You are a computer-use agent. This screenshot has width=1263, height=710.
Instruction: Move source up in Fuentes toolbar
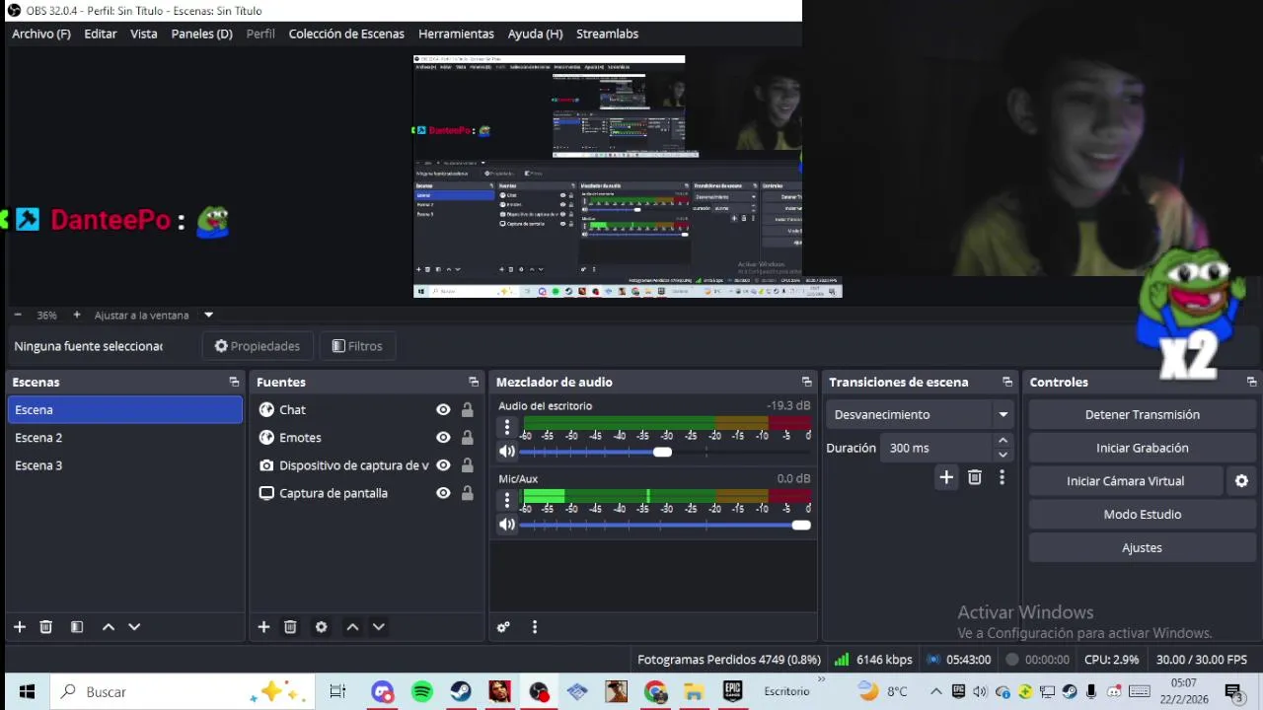[x=352, y=627]
